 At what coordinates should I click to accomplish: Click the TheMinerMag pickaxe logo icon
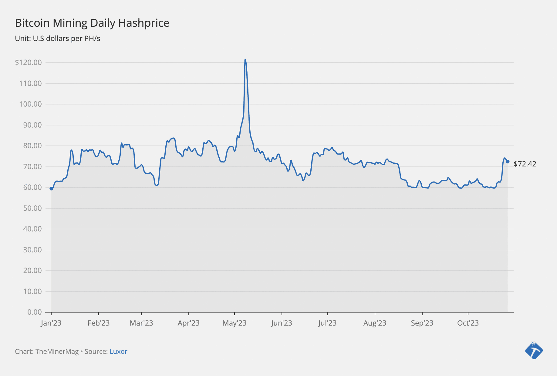[534, 350]
